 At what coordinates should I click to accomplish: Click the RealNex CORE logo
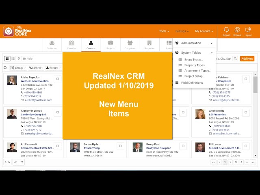pos(17,31)
